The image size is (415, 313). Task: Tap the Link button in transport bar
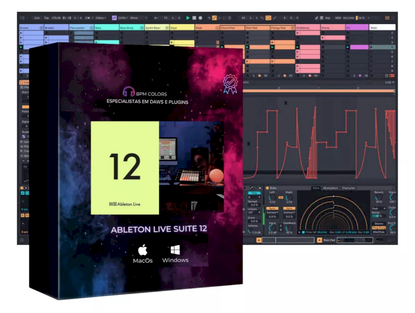click(x=37, y=18)
